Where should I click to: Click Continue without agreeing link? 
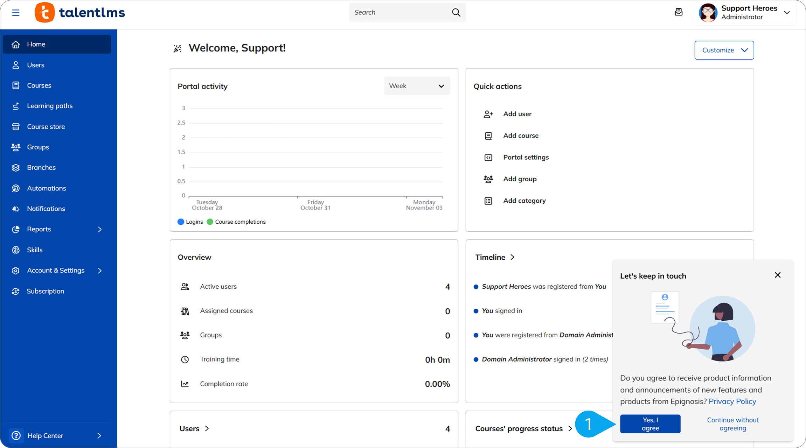tap(732, 424)
